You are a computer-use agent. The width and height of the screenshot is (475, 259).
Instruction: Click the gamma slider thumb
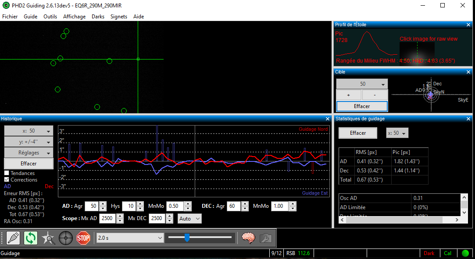(x=187, y=238)
